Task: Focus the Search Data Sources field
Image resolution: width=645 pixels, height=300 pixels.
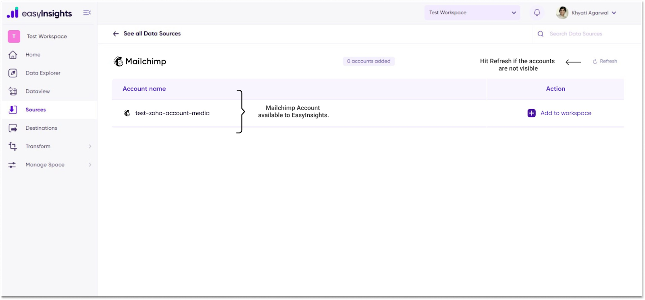Action: (x=576, y=34)
